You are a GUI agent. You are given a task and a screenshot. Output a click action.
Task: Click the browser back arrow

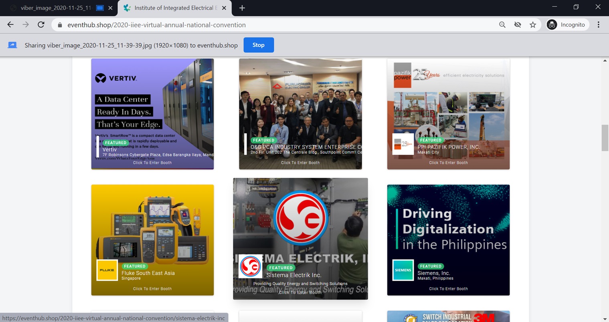tap(10, 25)
